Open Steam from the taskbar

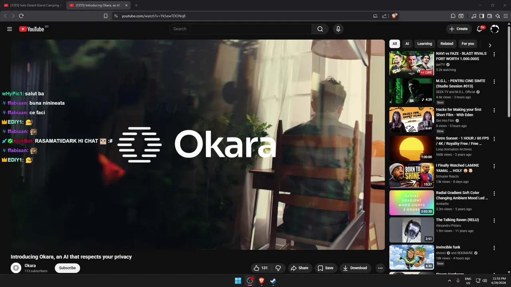tap(273, 281)
